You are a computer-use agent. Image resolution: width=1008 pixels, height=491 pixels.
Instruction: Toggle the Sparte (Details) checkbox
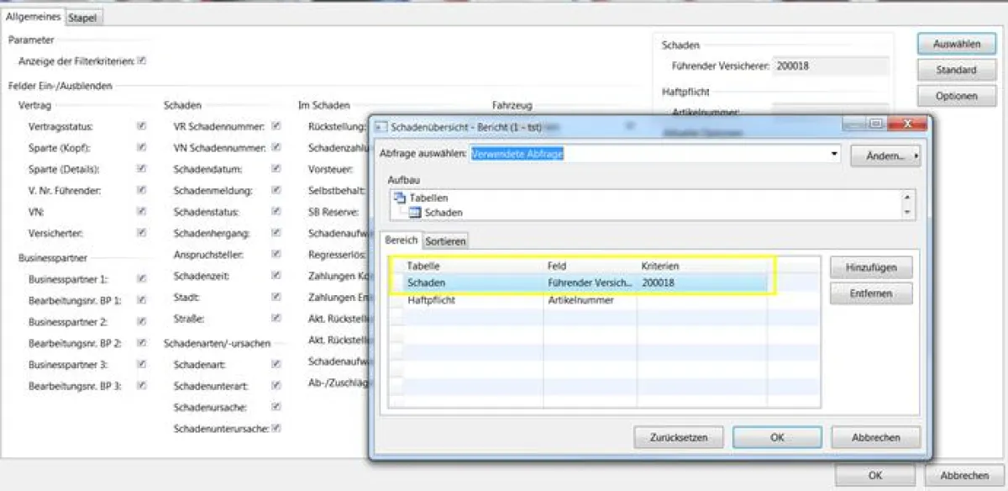(142, 169)
